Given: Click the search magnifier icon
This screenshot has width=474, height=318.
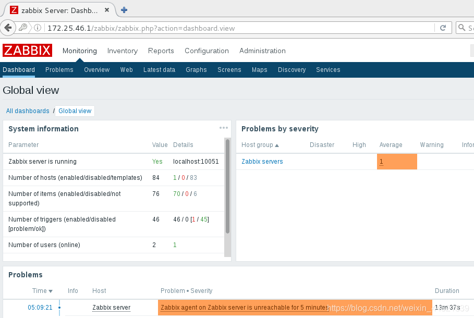Looking at the screenshot, I should (461, 28).
